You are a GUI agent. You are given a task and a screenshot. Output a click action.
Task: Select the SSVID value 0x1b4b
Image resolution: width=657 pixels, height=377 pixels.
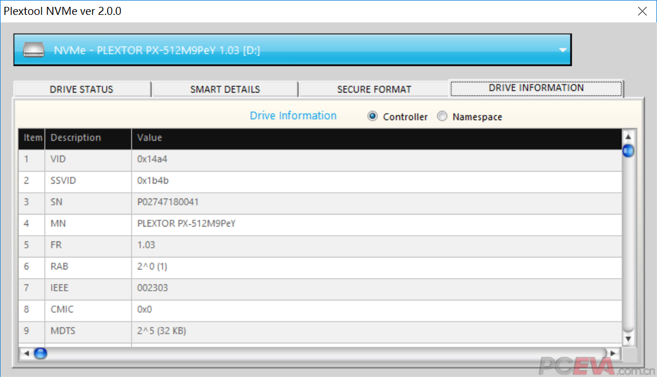coord(153,181)
